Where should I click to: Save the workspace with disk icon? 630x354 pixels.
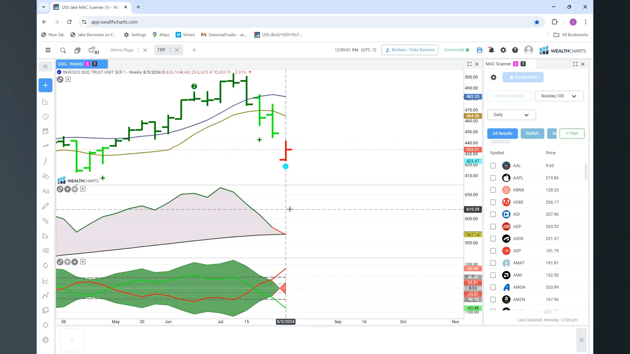(x=479, y=50)
